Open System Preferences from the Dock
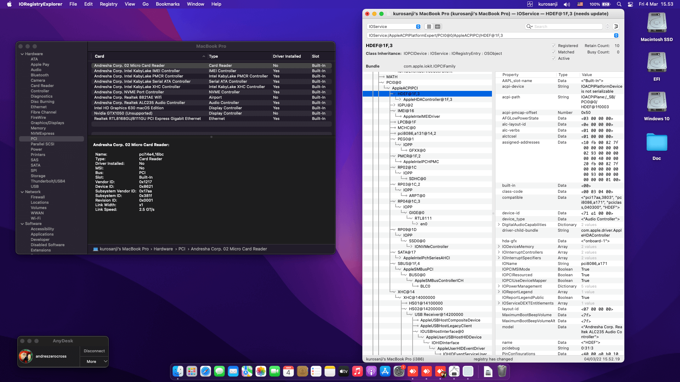The image size is (680, 382). (x=399, y=372)
